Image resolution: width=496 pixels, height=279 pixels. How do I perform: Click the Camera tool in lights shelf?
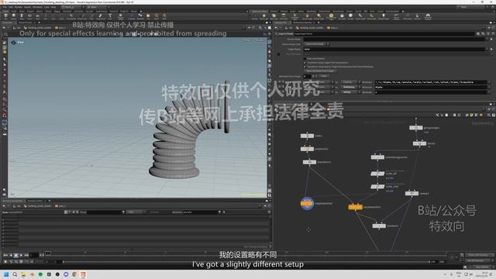(255, 16)
